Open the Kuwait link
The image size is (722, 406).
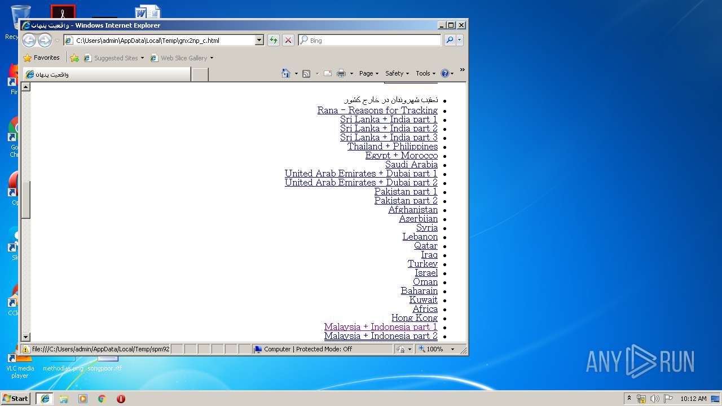(x=424, y=299)
